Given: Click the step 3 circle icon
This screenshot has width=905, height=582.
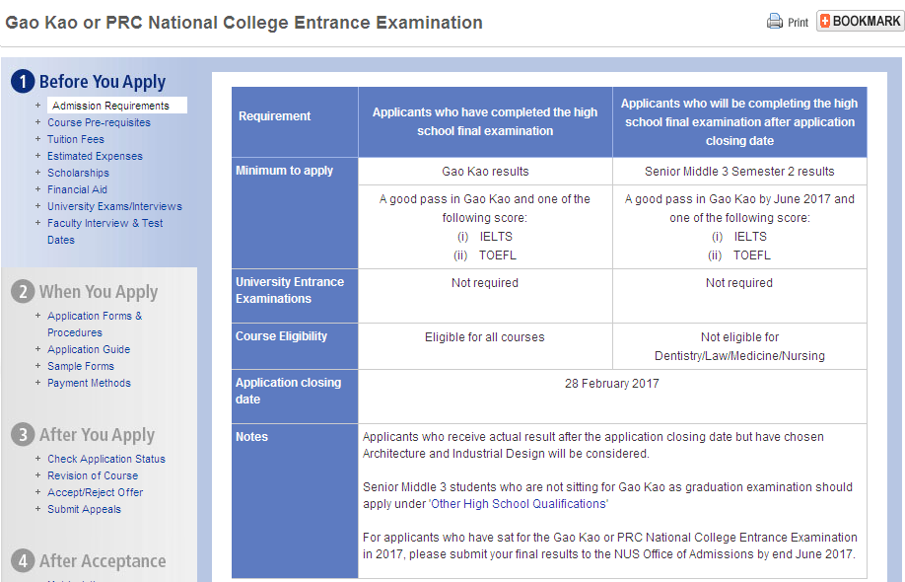Looking at the screenshot, I should click(x=23, y=434).
